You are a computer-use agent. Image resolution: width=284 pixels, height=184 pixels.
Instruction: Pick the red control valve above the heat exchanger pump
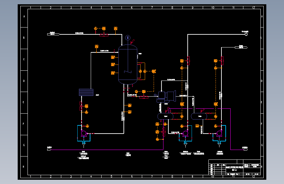81,106
